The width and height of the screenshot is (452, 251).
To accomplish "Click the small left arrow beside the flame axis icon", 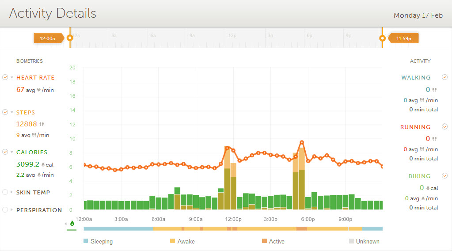I will point(66,224).
